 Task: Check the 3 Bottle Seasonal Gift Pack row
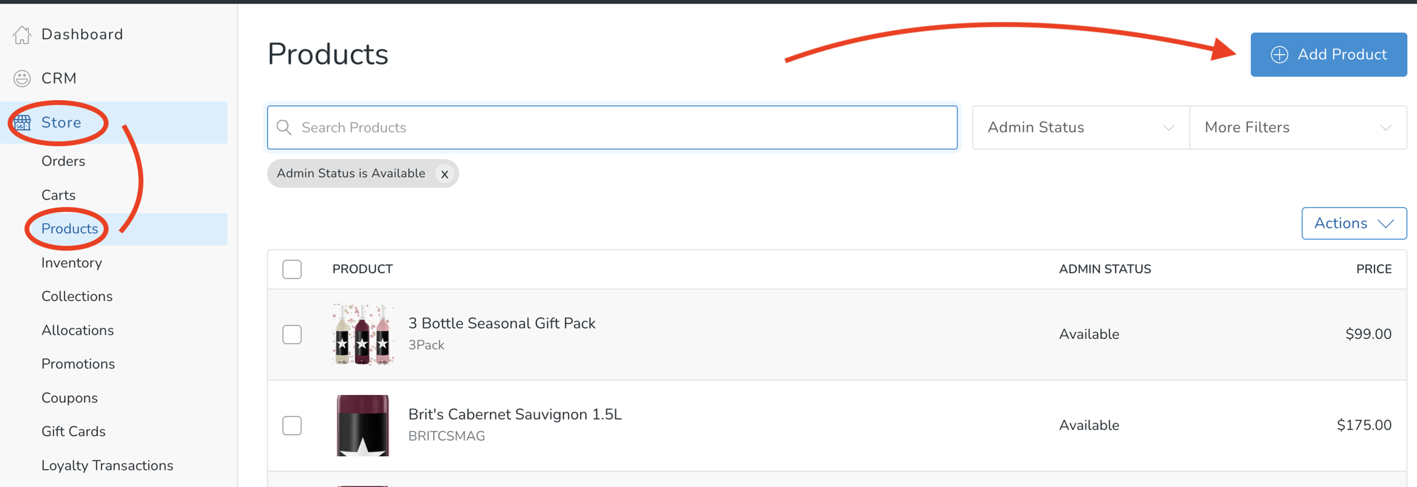tap(292, 334)
